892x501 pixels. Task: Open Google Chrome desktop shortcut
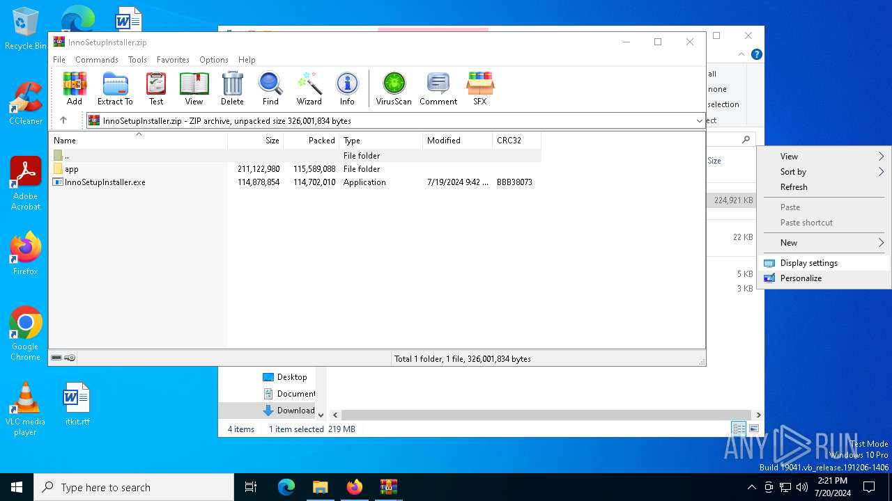point(25,334)
